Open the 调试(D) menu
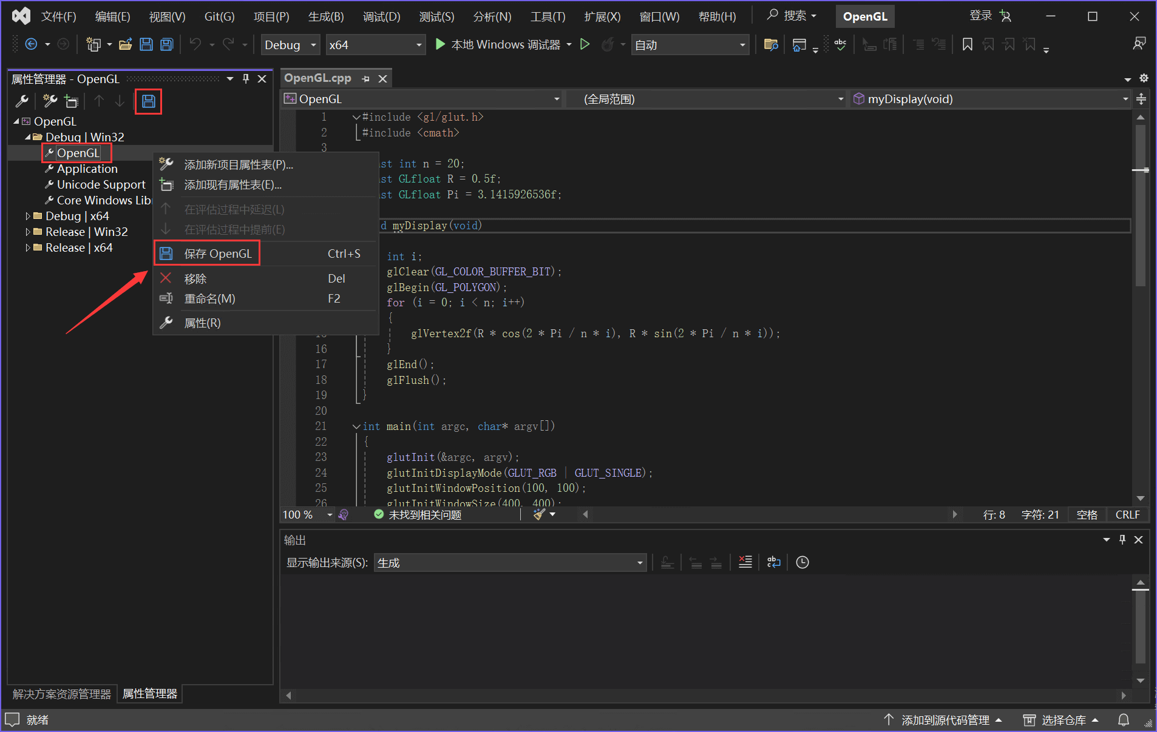The width and height of the screenshot is (1157, 732). (381, 16)
